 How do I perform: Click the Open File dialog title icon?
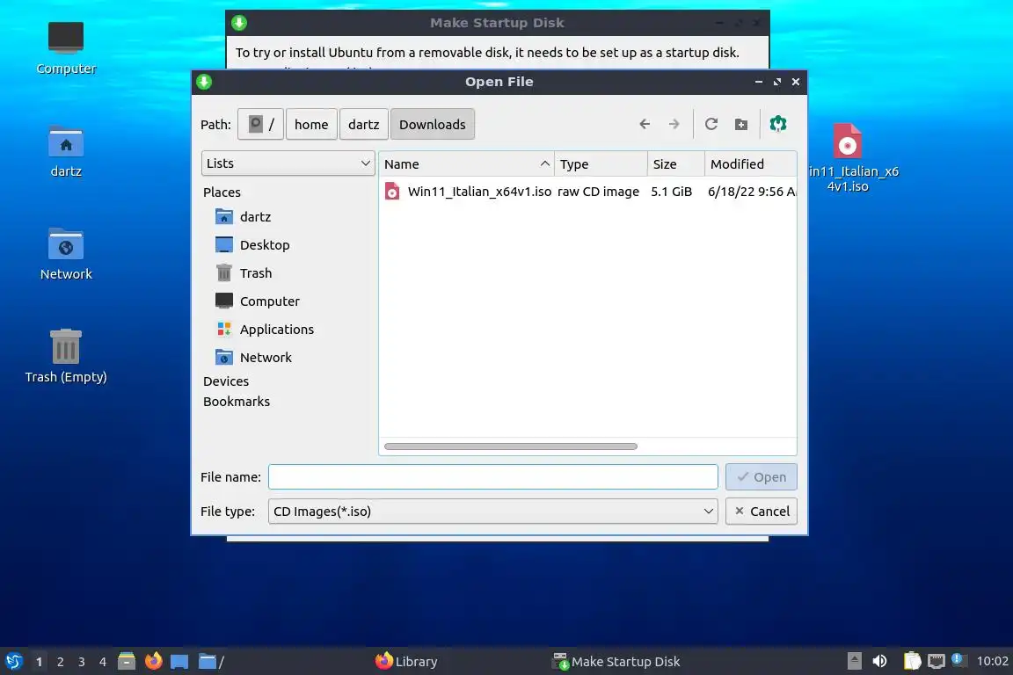pyautogui.click(x=204, y=82)
